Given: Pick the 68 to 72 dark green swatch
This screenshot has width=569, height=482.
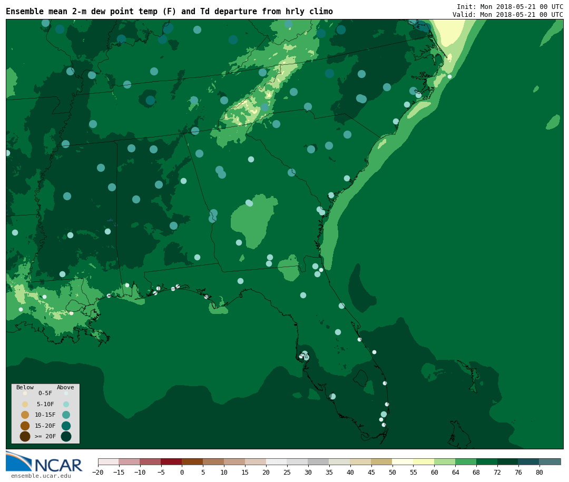Looking at the screenshot, I should (x=487, y=461).
